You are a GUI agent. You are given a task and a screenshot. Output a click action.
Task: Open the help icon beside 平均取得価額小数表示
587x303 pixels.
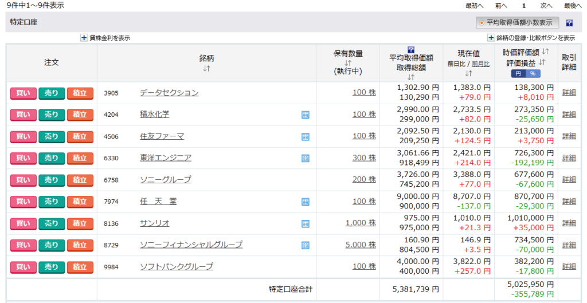(x=569, y=23)
